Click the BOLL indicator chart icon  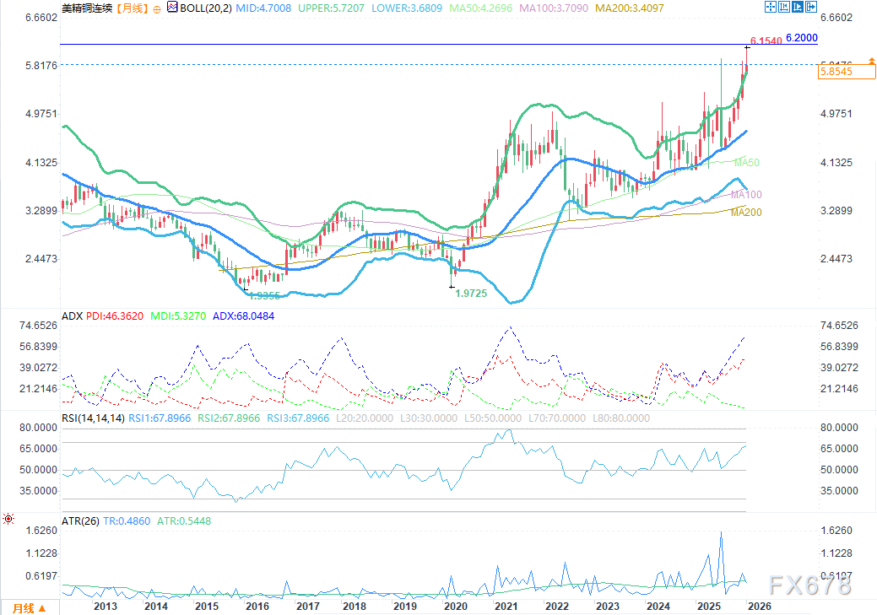point(172,8)
